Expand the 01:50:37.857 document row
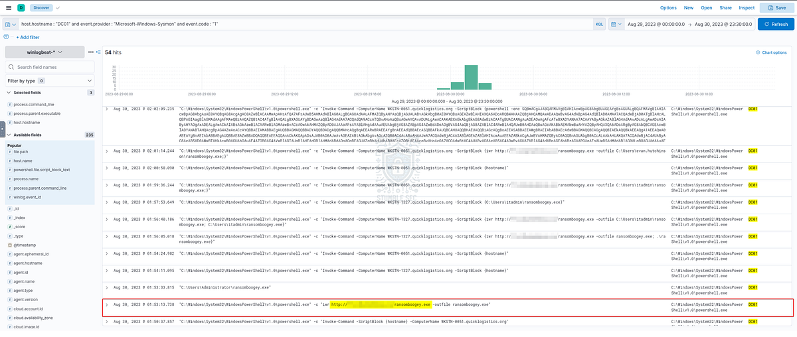The width and height of the screenshot is (797, 337). pos(108,321)
